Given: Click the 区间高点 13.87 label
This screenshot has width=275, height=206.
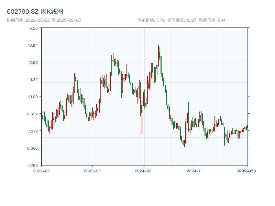Looking at the screenshot, I should 181,20.
